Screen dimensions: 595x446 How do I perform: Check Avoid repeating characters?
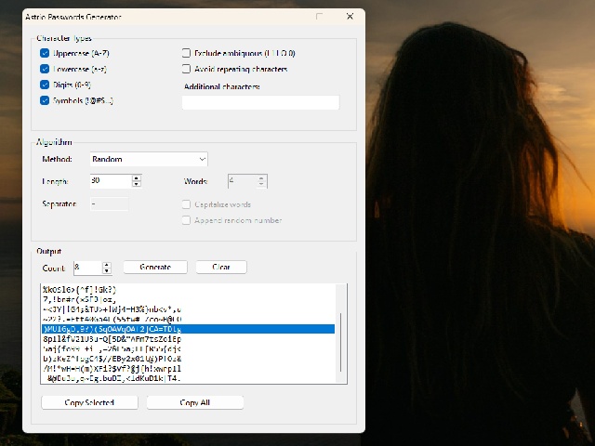coord(186,69)
